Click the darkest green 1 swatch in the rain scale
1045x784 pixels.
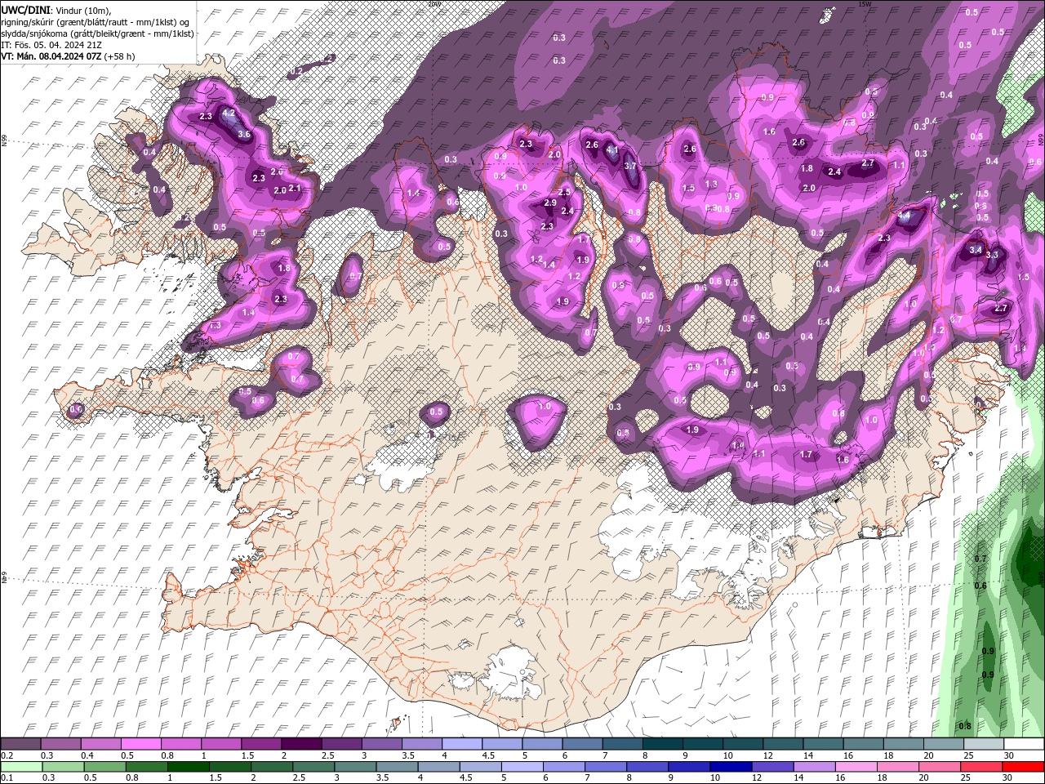coord(188,767)
